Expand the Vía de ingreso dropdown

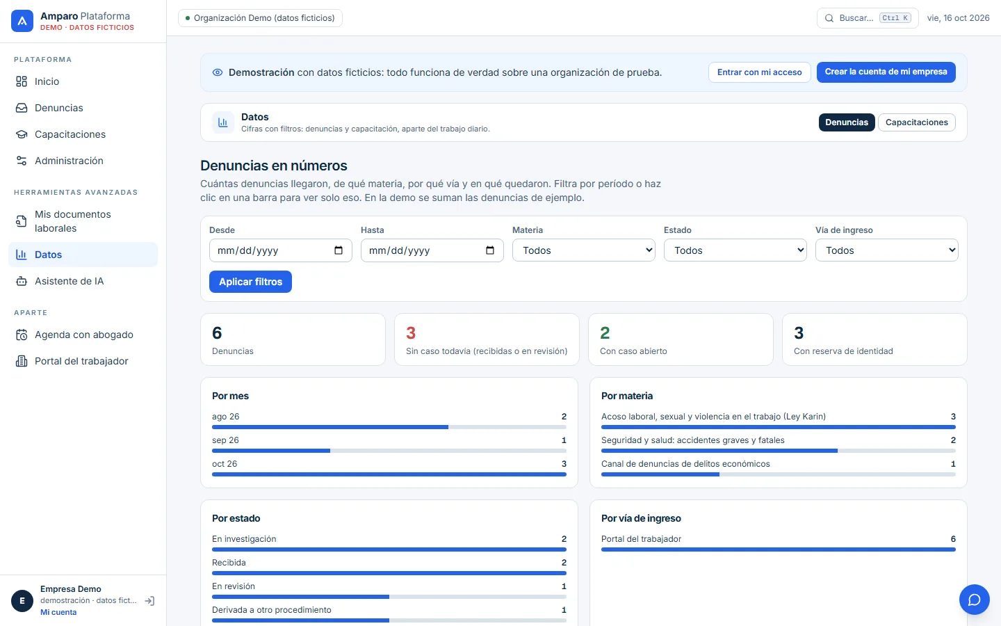887,250
